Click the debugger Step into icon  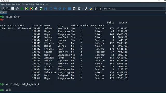pos(55,9)
